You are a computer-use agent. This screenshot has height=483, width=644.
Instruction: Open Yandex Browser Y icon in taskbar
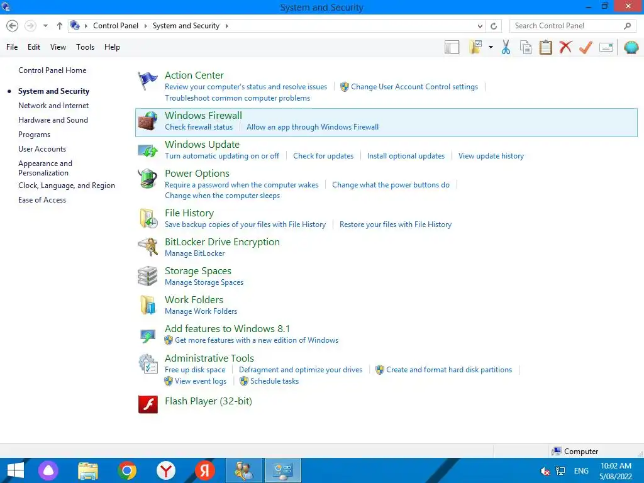coord(166,470)
